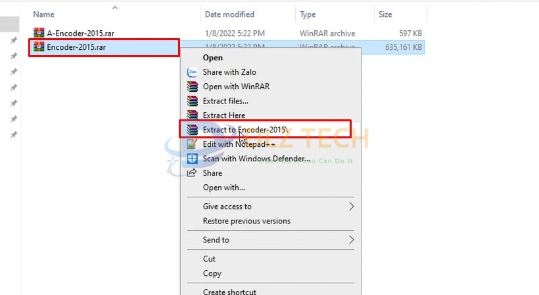Choose Restore previous versions
The width and height of the screenshot is (539, 295).
(x=246, y=221)
